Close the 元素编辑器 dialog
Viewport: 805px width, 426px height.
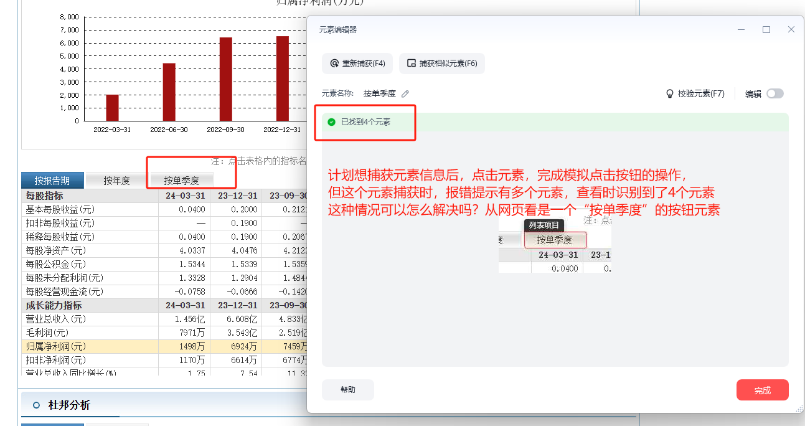pos(791,29)
